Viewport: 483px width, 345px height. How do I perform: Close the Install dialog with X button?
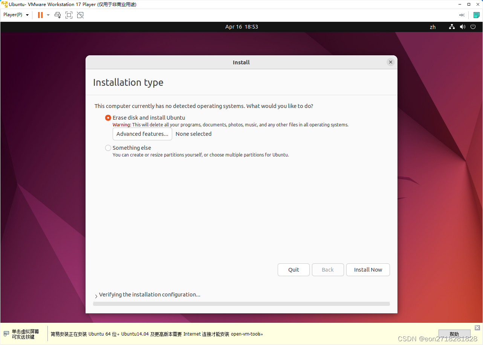point(391,62)
